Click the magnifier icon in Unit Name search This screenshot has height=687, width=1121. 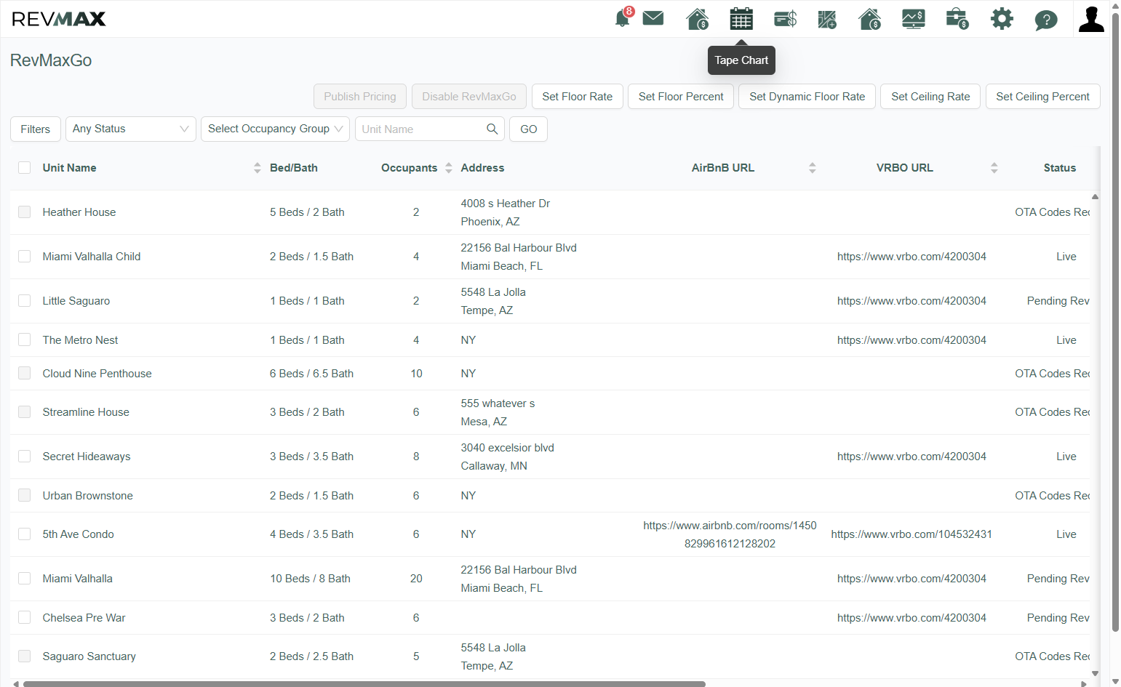pos(492,129)
